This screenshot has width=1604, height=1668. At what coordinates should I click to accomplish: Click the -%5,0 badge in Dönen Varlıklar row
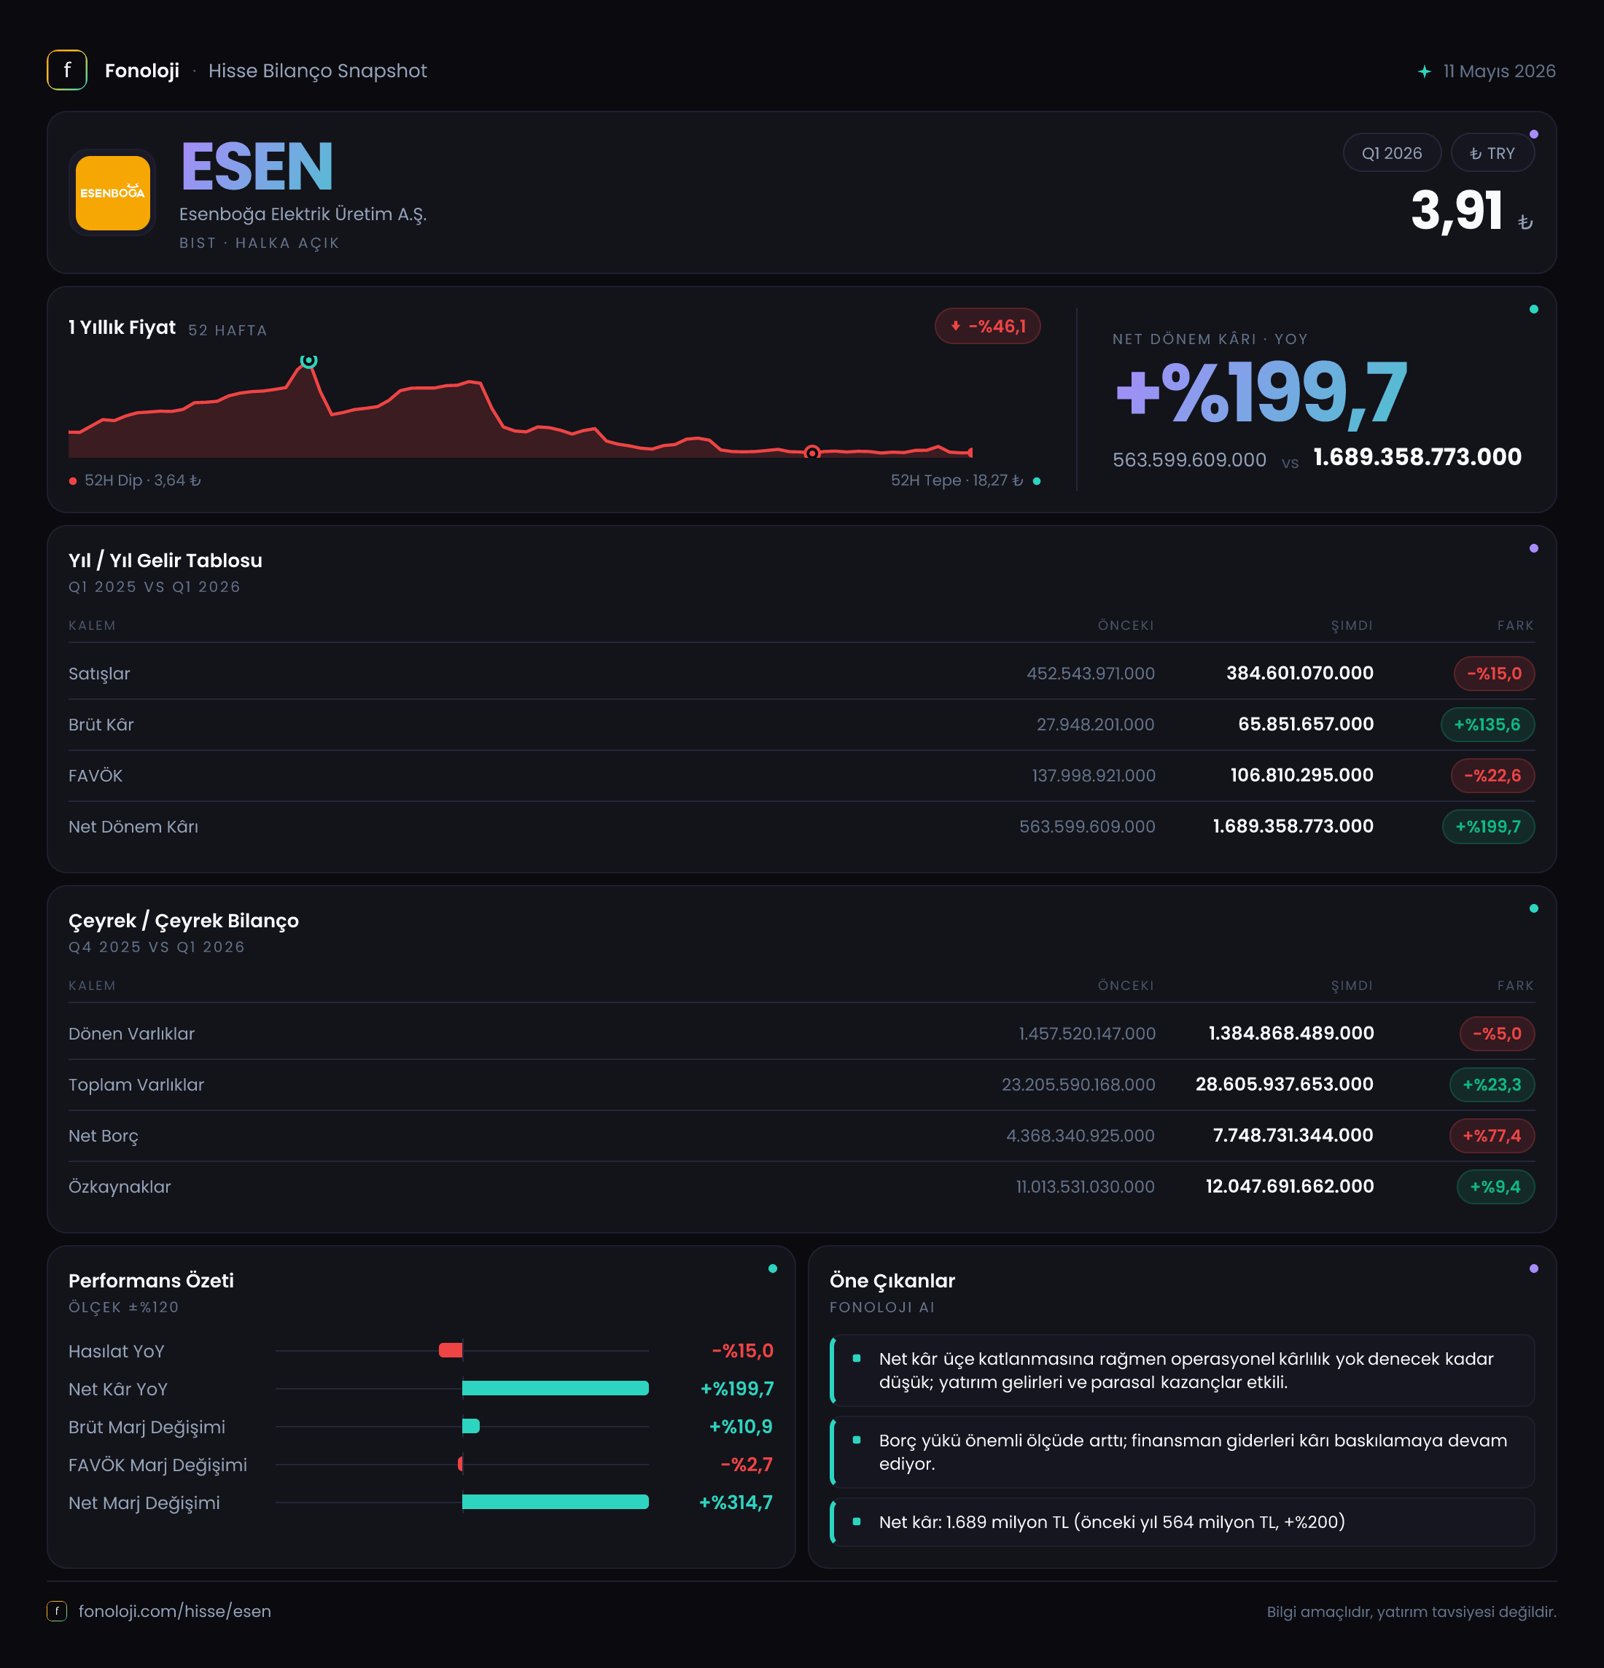(1498, 1033)
